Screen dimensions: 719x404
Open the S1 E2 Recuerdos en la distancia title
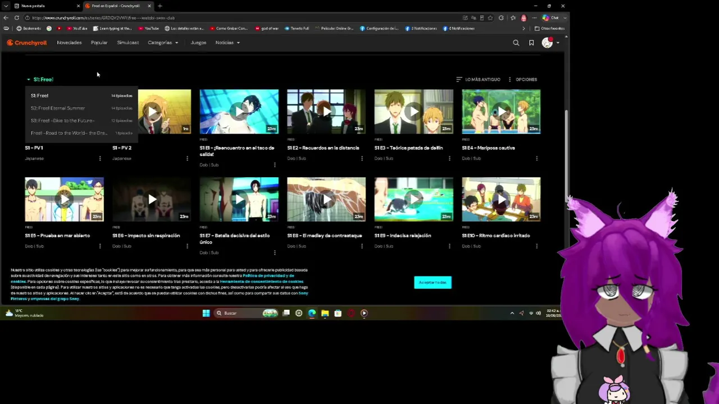coord(323,148)
